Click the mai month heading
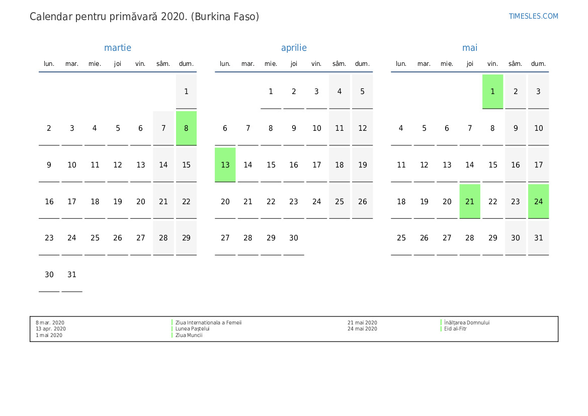The image size is (588, 416). [469, 48]
